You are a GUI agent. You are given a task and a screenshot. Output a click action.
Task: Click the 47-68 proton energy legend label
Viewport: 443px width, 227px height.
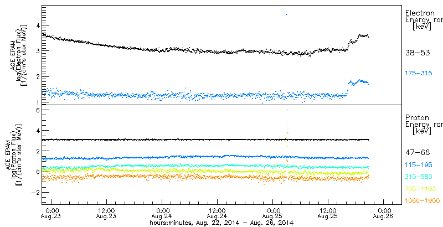(418, 153)
